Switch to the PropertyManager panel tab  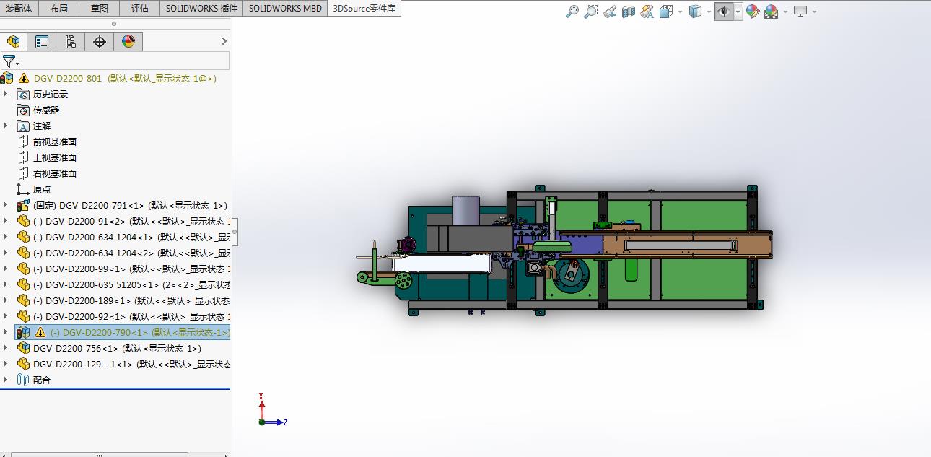pyautogui.click(x=42, y=42)
